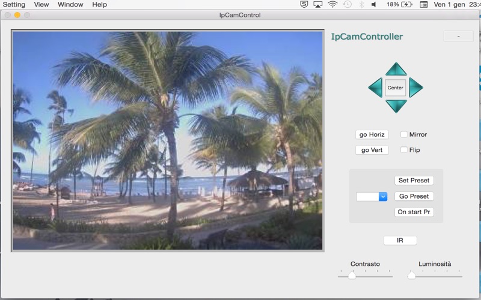Open the Wi-Fi status menu
This screenshot has width=481, height=300.
click(x=332, y=4)
